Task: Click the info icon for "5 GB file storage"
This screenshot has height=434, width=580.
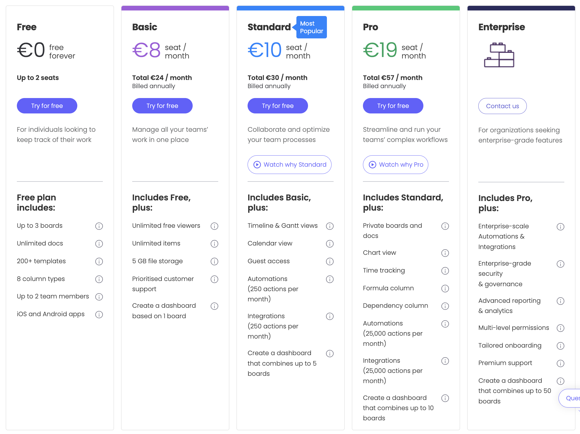Action: click(214, 262)
